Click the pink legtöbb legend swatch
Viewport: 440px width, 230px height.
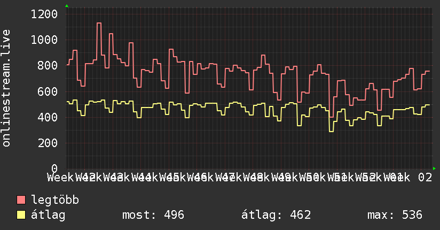point(21,200)
